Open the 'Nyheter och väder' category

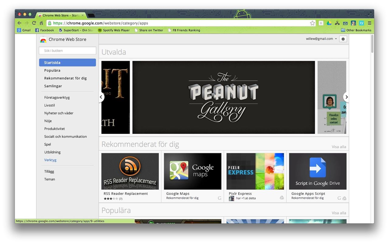[x=59, y=113]
